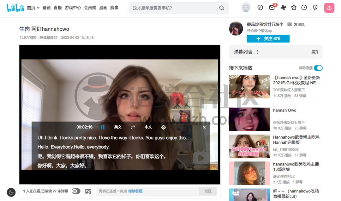341x201 pixels.
Task: Open the 会员购 nav item
Action: (x=90, y=8)
